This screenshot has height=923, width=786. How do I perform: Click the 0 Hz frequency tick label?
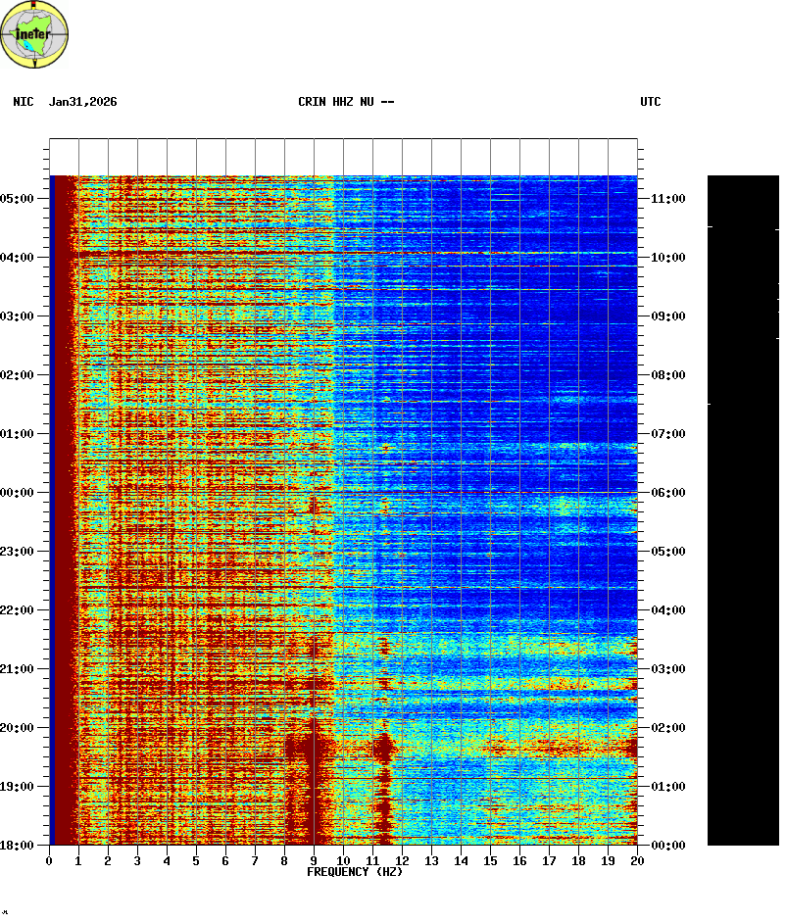click(x=49, y=860)
